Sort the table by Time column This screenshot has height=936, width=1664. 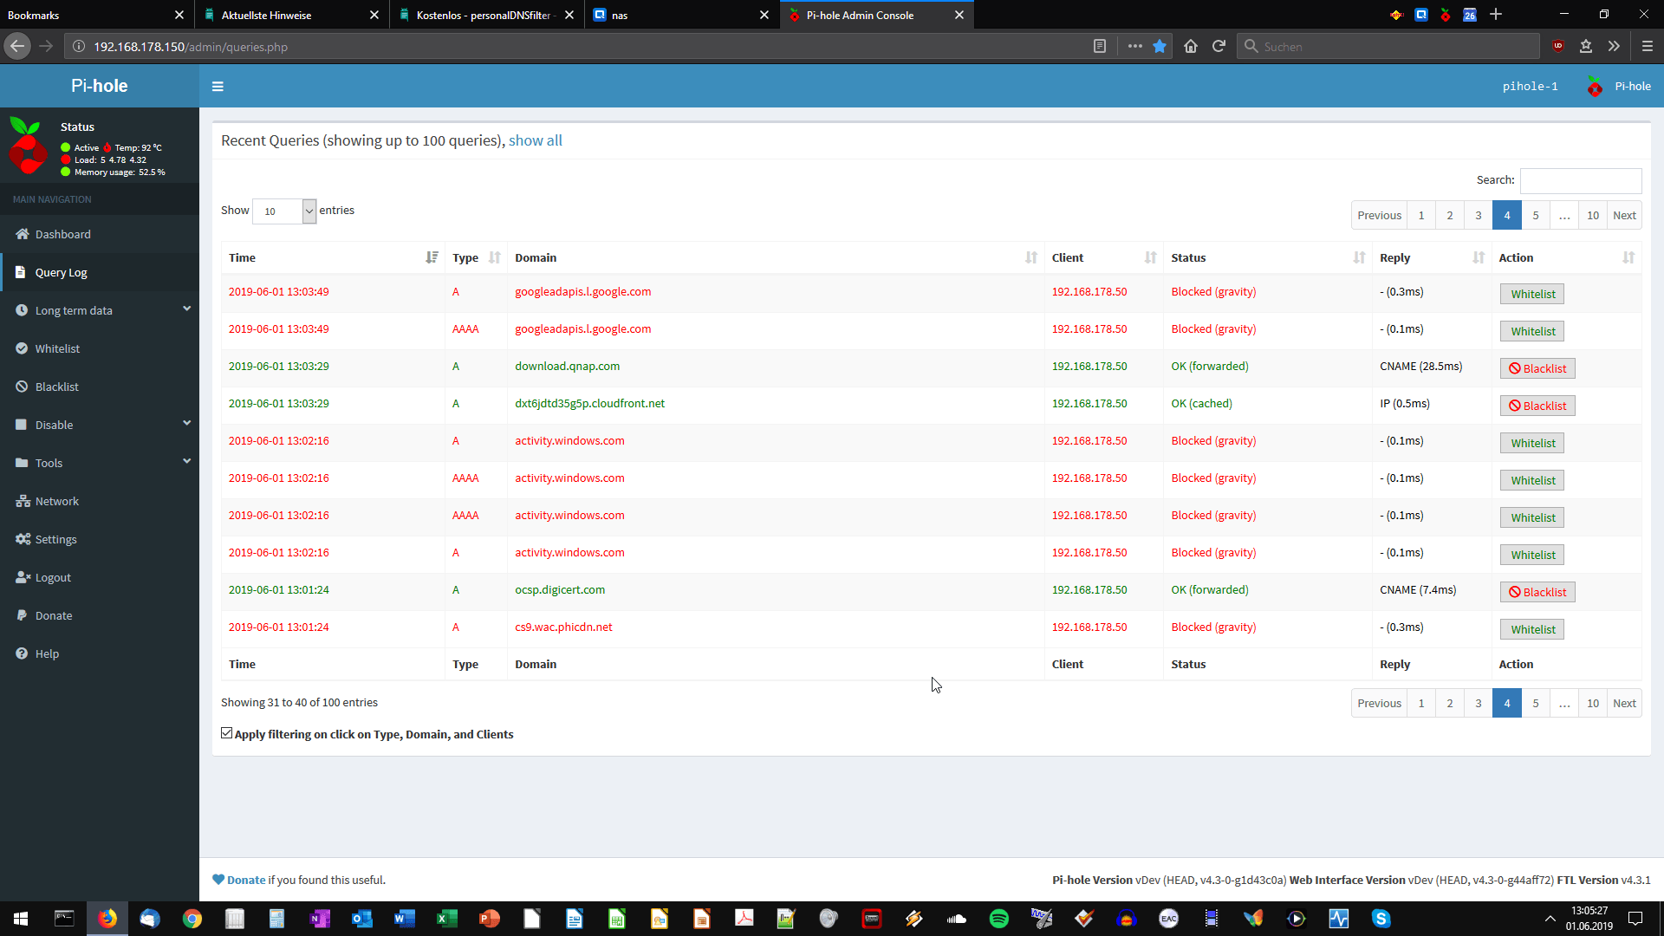pos(333,258)
